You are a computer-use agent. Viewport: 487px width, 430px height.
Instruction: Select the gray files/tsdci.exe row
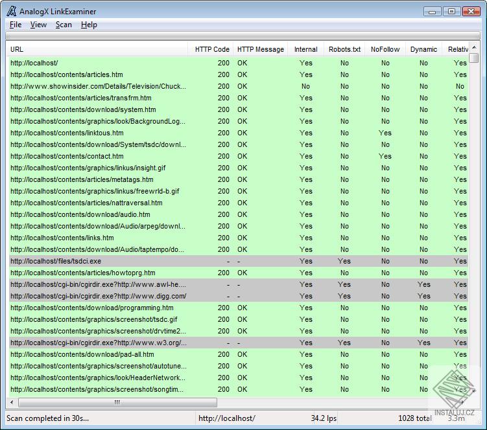238,261
